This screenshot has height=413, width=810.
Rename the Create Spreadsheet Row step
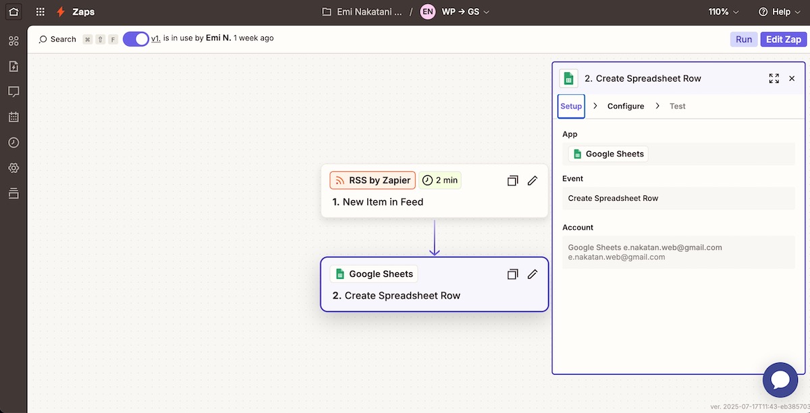pyautogui.click(x=533, y=274)
